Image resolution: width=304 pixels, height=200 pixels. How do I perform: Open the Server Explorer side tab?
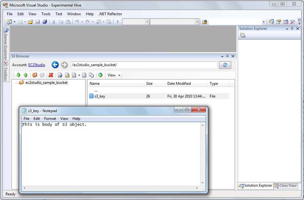click(x=6, y=44)
